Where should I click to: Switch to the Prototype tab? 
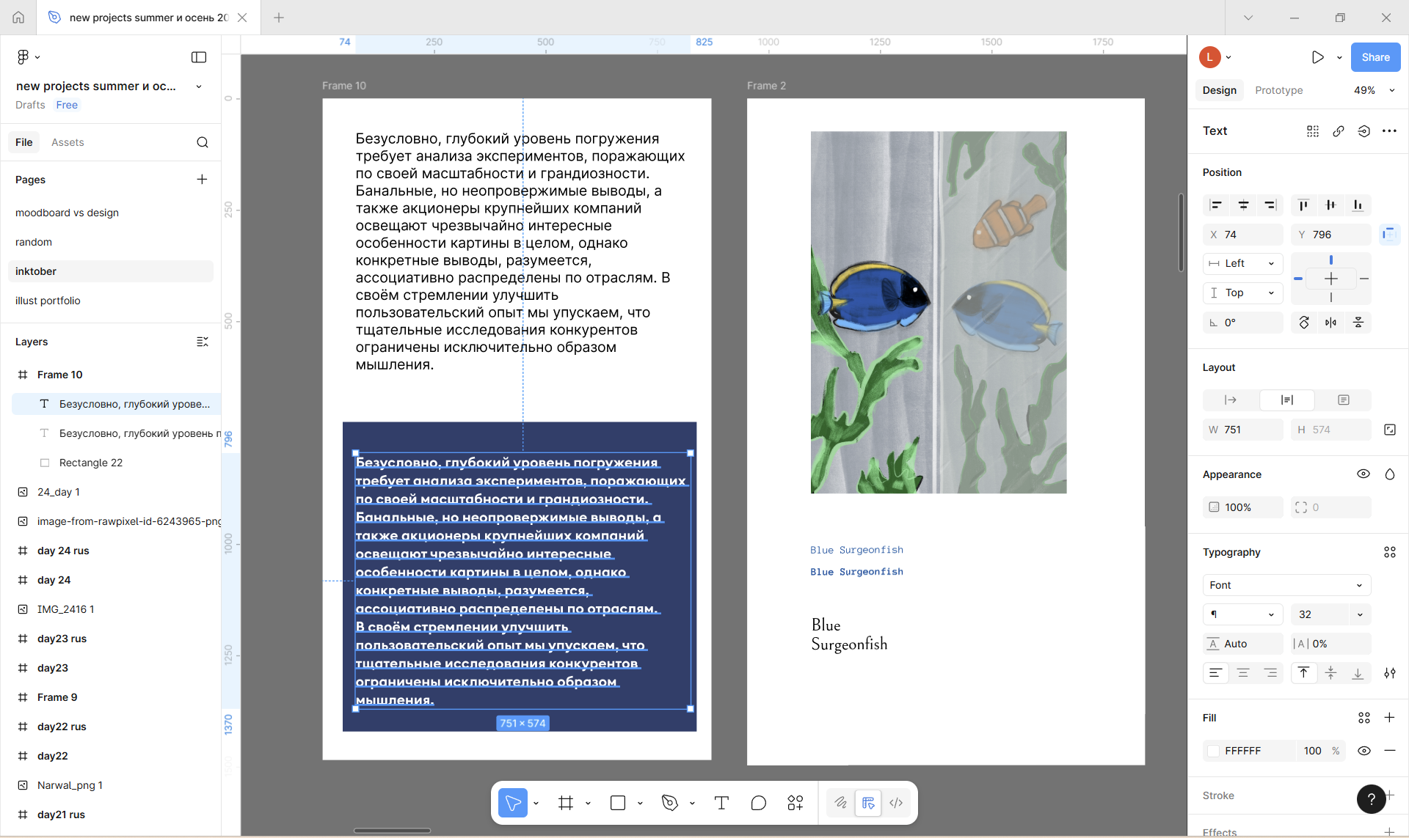(x=1278, y=90)
